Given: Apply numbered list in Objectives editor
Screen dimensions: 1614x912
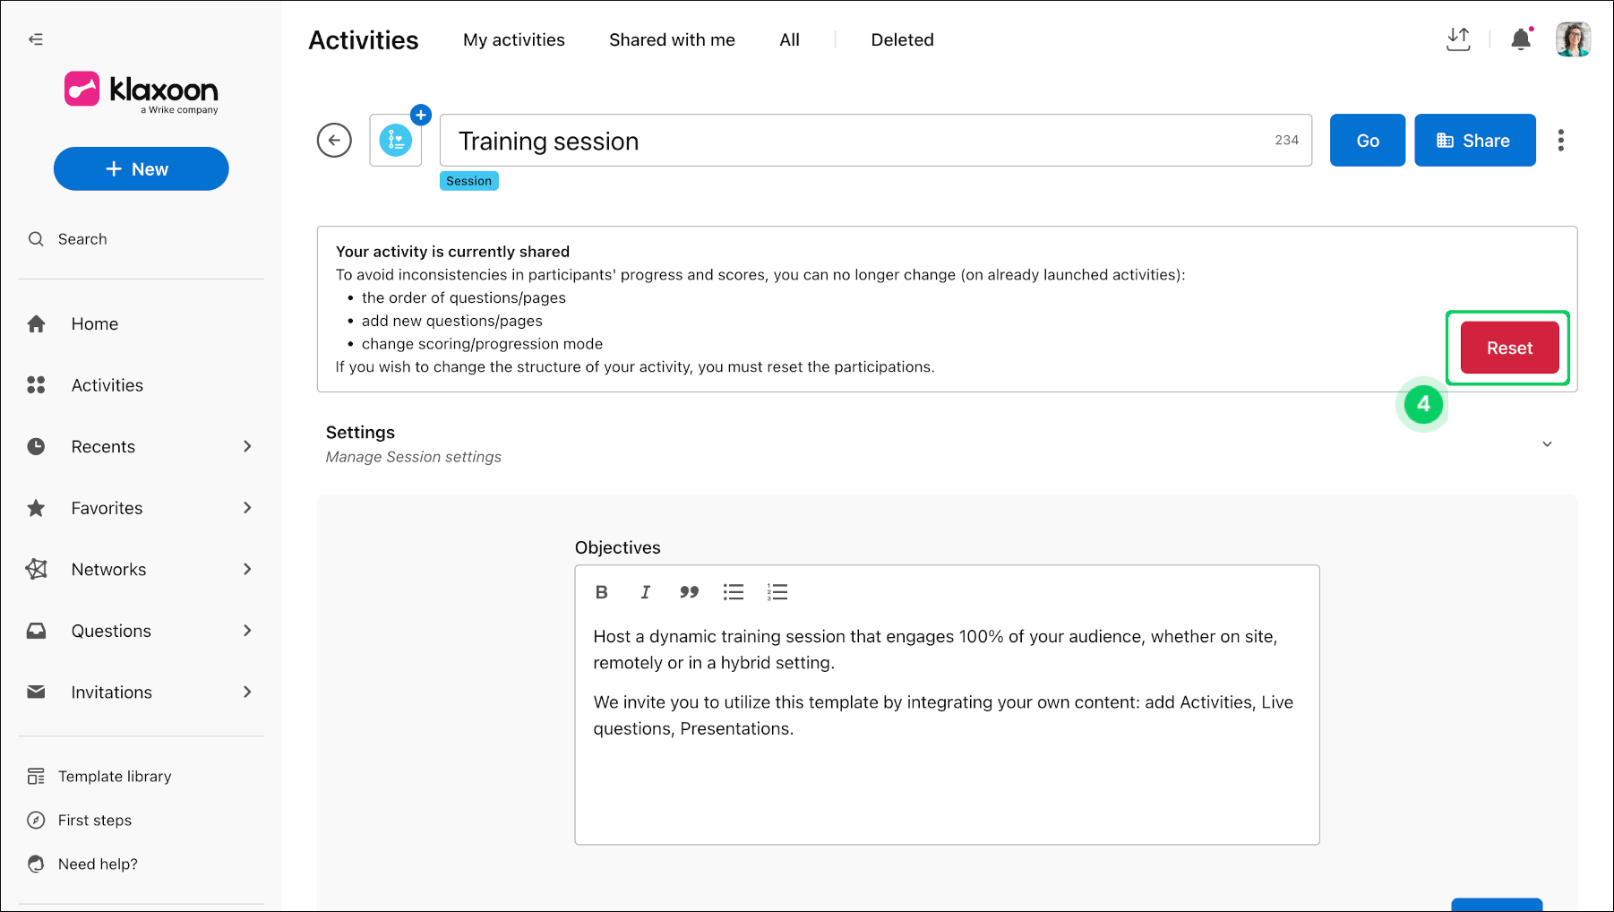Looking at the screenshot, I should coord(777,592).
